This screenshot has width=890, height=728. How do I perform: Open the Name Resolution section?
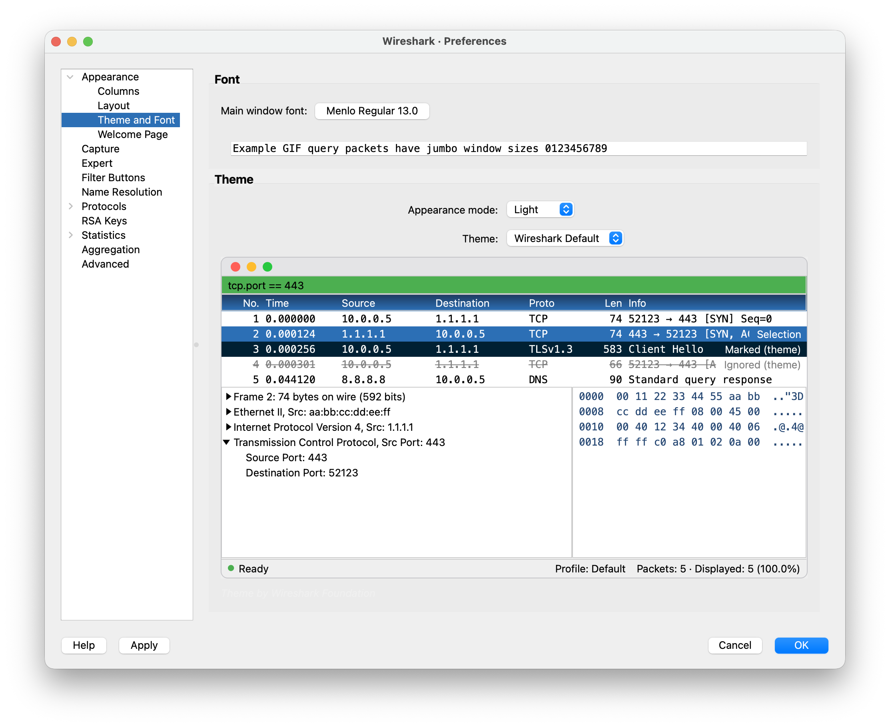click(x=122, y=192)
